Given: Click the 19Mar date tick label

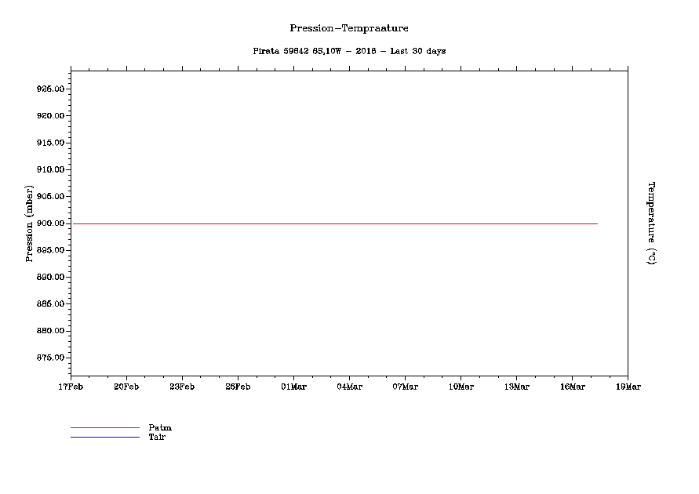Looking at the screenshot, I should [628, 387].
